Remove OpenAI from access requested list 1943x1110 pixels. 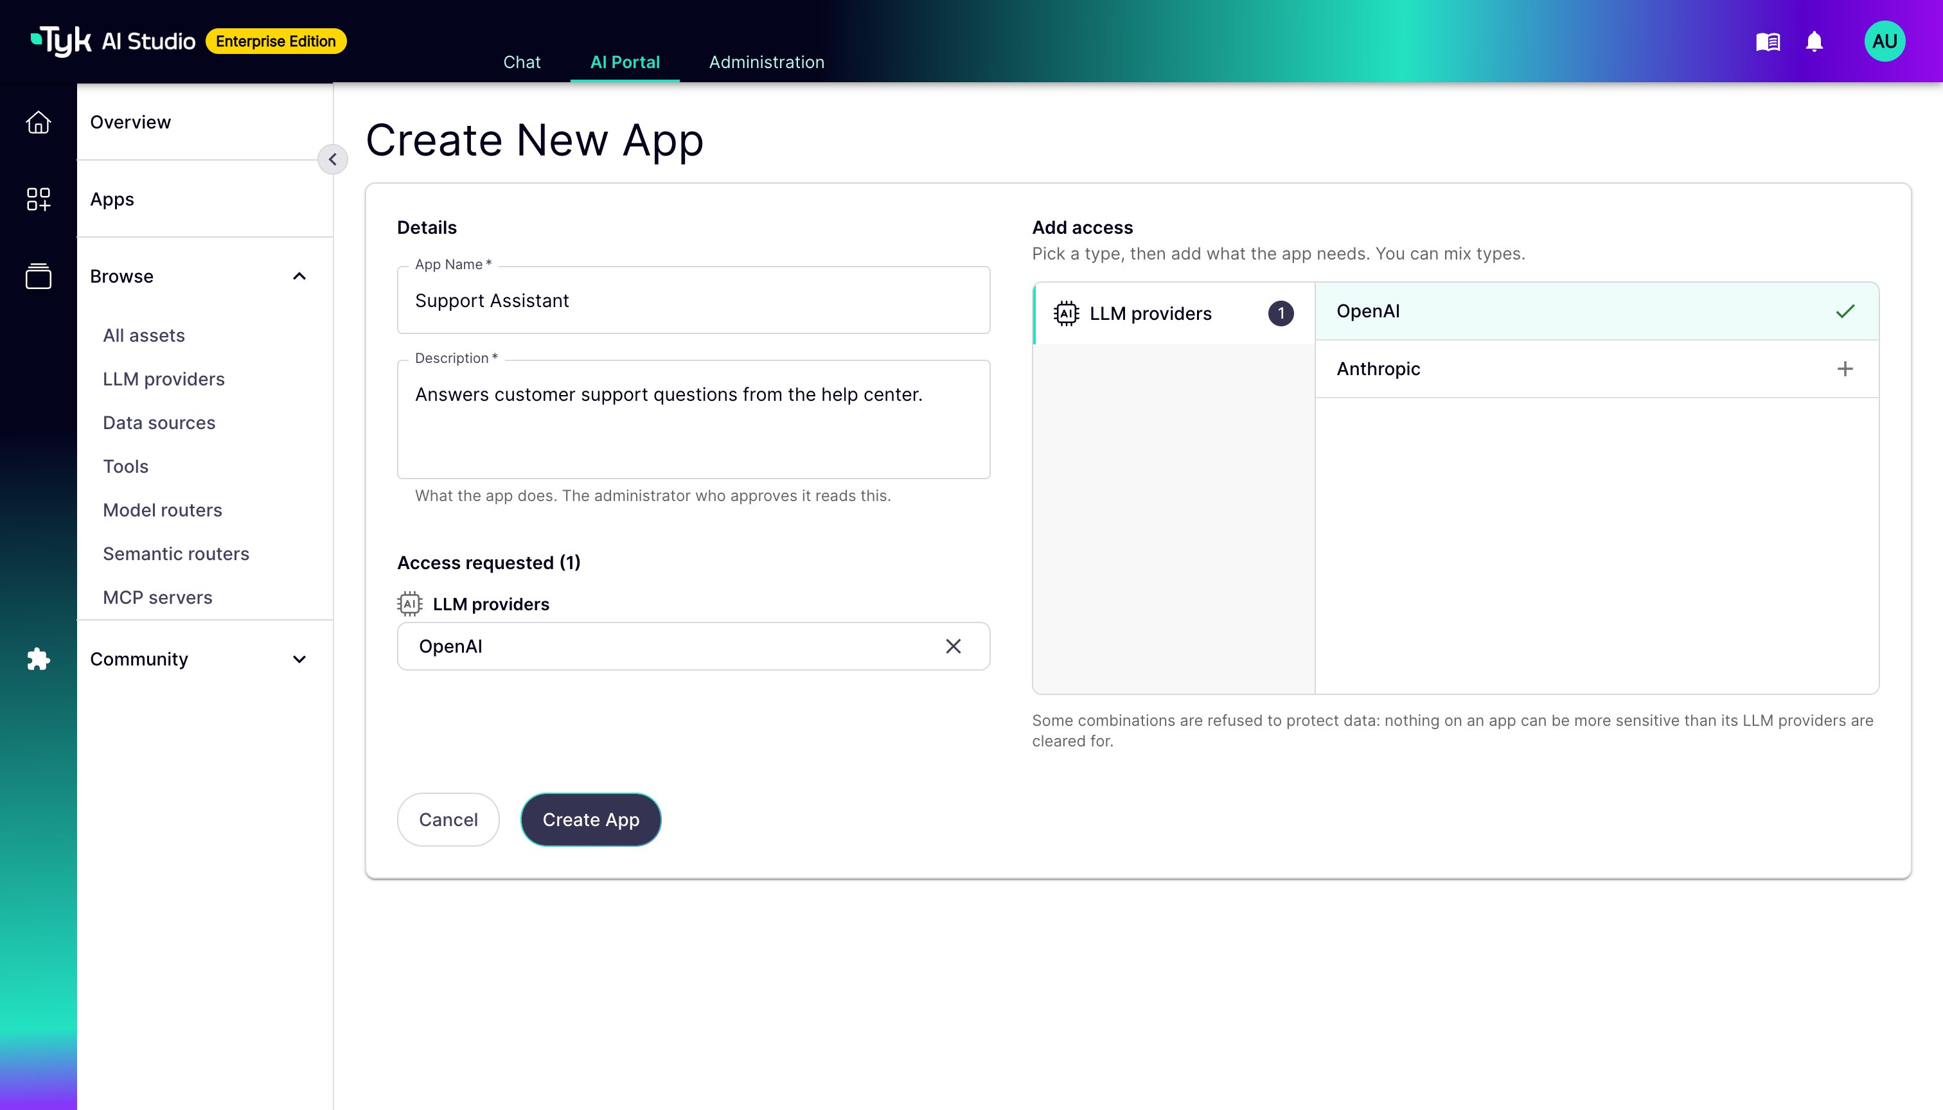click(954, 646)
